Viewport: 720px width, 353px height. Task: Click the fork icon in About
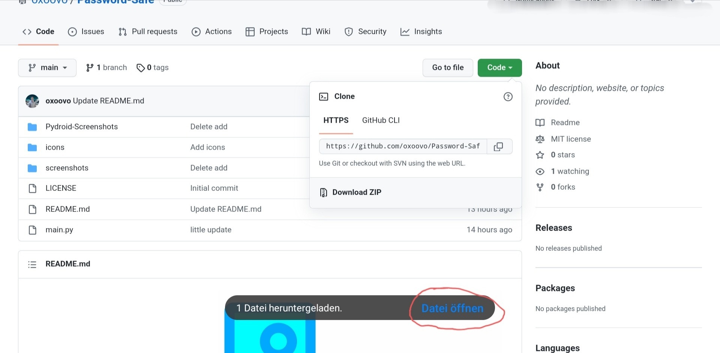tap(540, 187)
